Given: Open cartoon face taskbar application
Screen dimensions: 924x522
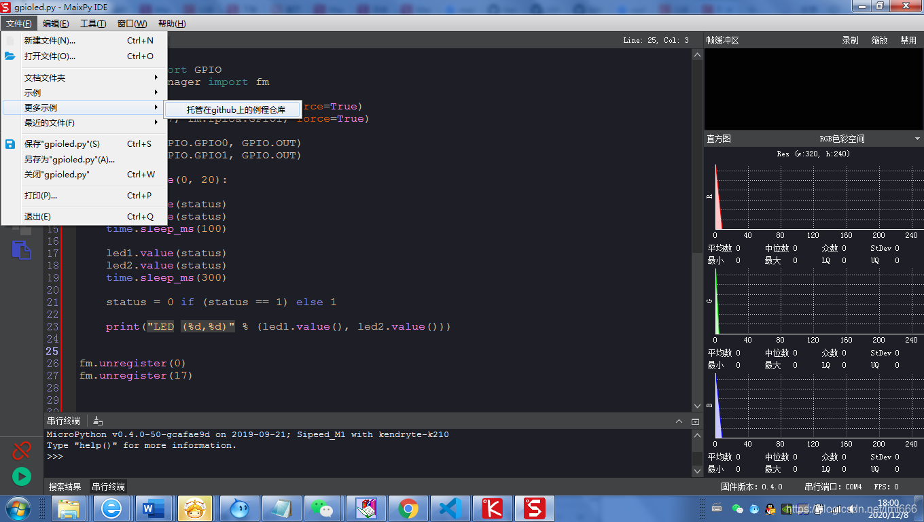Looking at the screenshot, I should (196, 508).
